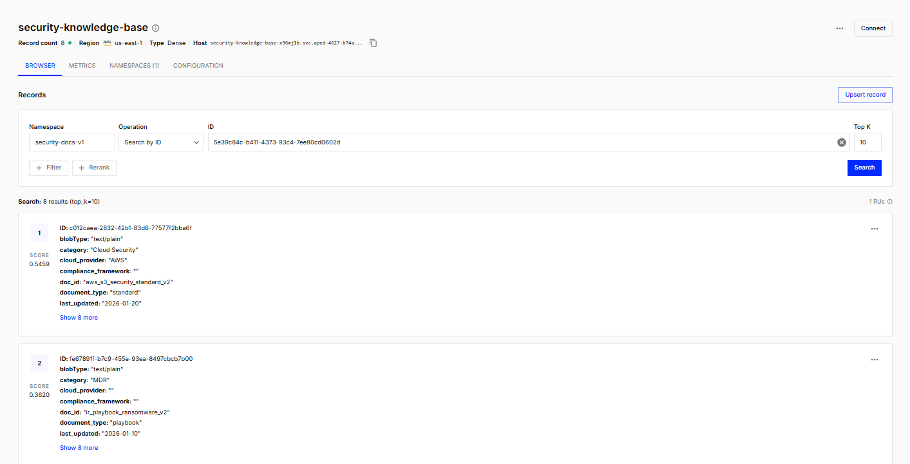Screen dimensions: 910x464
Task: Click the host URL text
Action: (287, 43)
